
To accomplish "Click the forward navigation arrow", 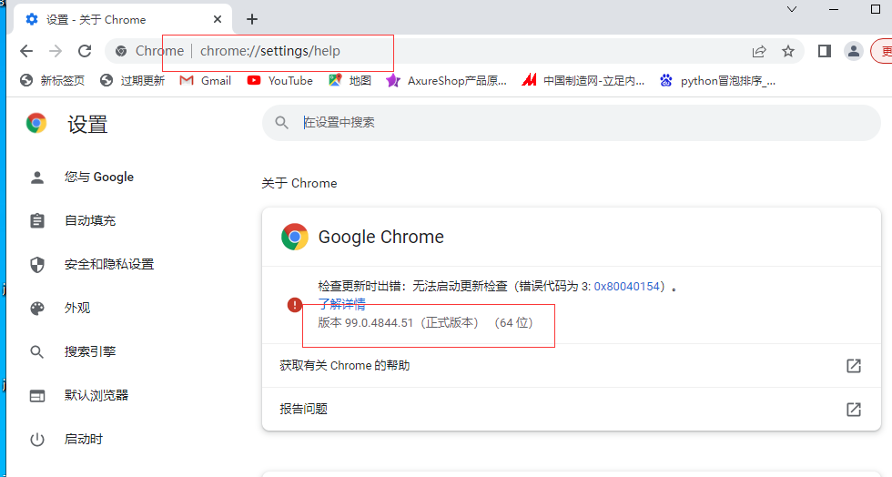I will click(x=56, y=51).
